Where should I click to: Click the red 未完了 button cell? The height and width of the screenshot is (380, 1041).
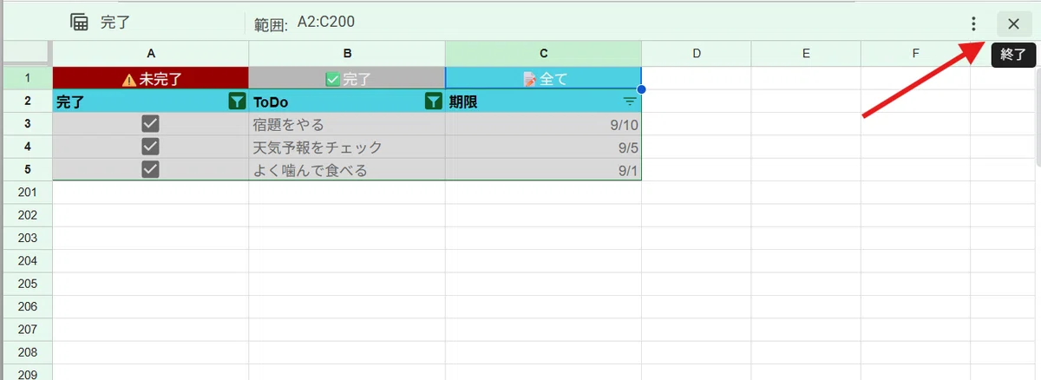tap(151, 78)
